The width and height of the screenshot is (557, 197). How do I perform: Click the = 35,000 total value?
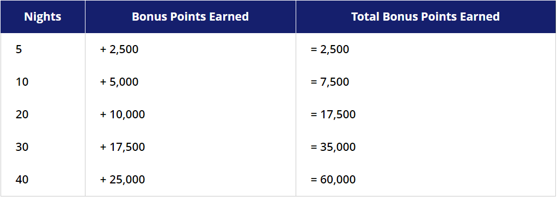pyautogui.click(x=333, y=147)
